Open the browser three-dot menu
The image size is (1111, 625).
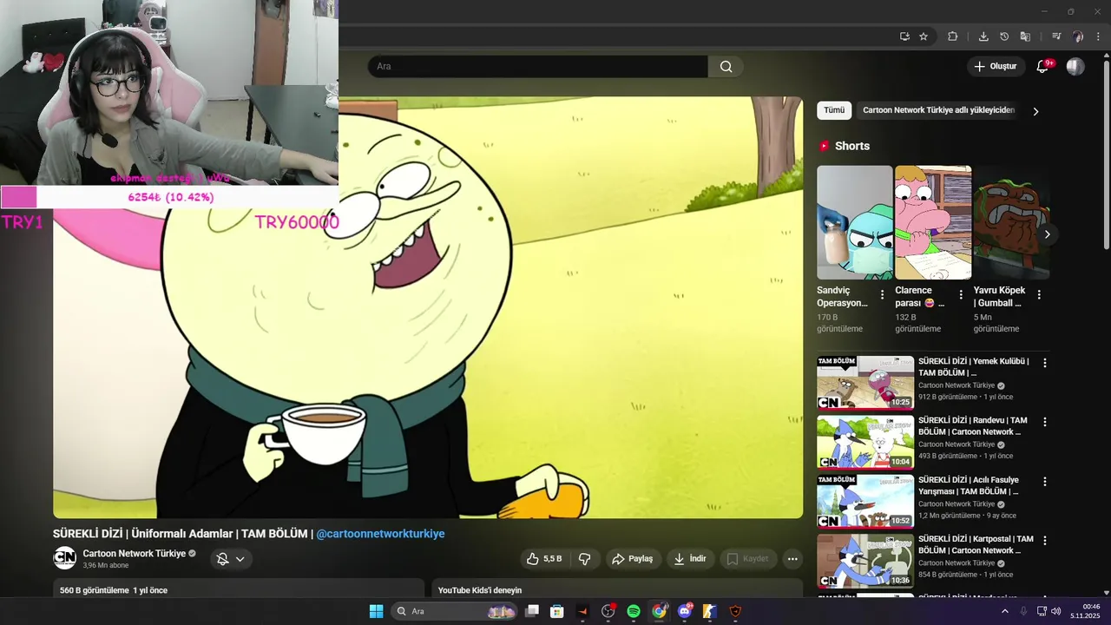(x=1099, y=36)
